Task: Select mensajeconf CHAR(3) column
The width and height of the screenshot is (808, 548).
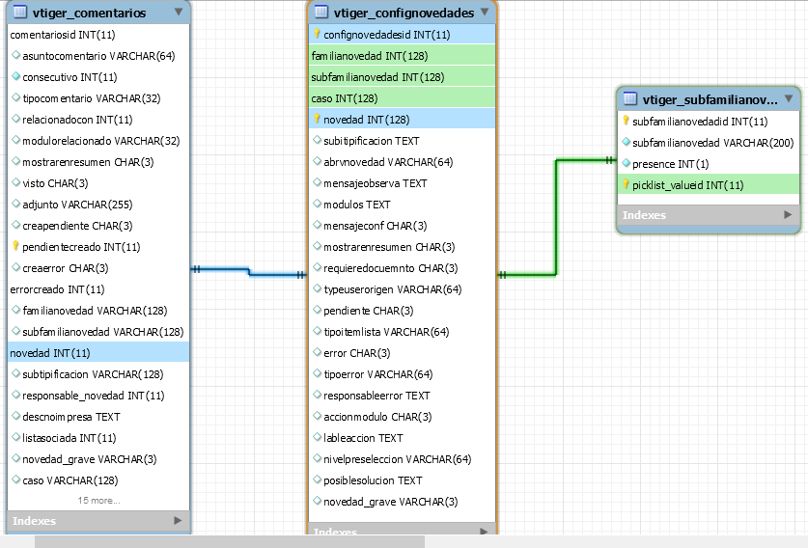Action: tap(402, 226)
